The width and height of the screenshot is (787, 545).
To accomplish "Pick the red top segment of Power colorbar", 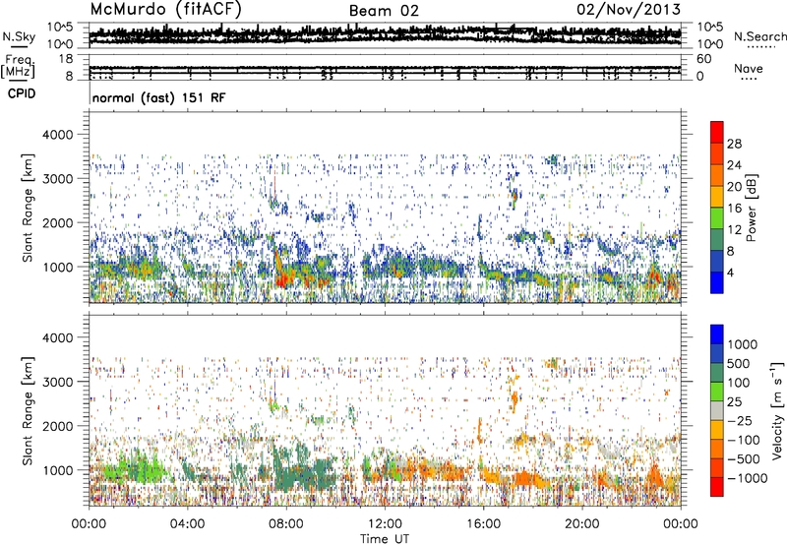I will click(x=717, y=132).
